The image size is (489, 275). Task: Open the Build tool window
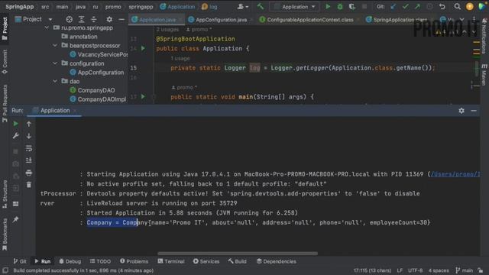pyautogui.click(x=238, y=261)
